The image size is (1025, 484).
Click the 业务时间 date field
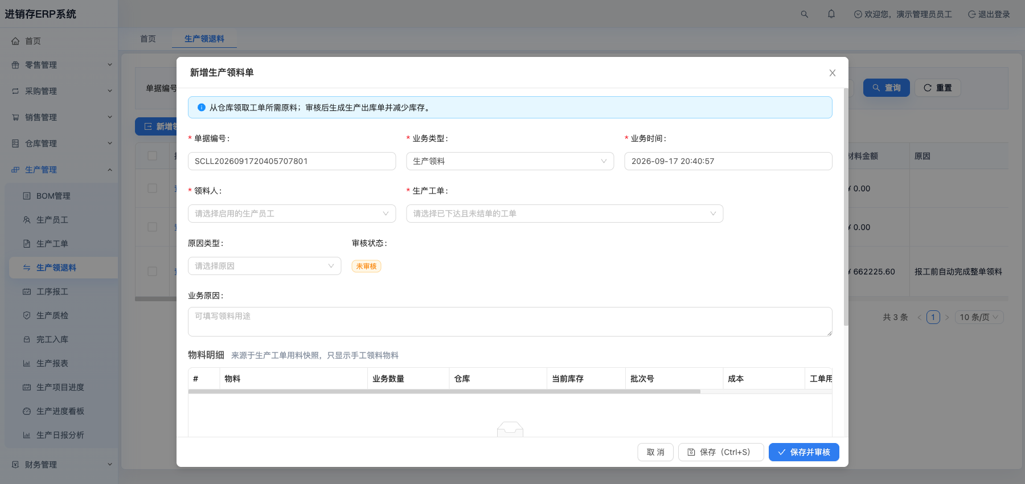tap(728, 161)
